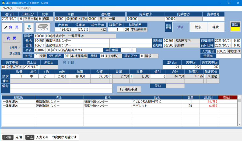Click the Home 先頭 key button
The width and height of the screenshot is (242, 141).
[12, 137]
